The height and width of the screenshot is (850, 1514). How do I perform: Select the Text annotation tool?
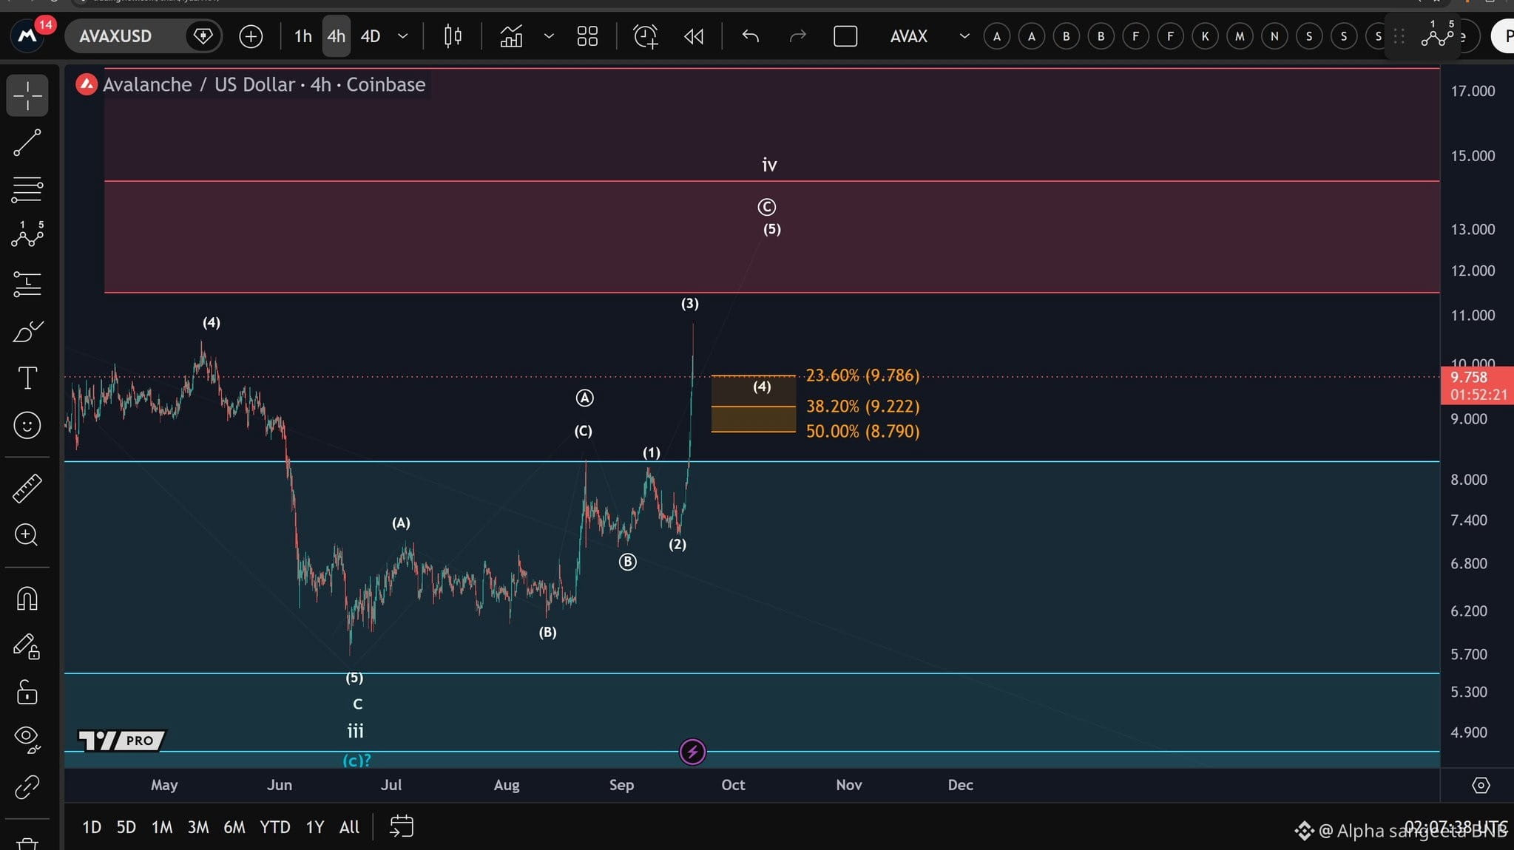pos(27,378)
